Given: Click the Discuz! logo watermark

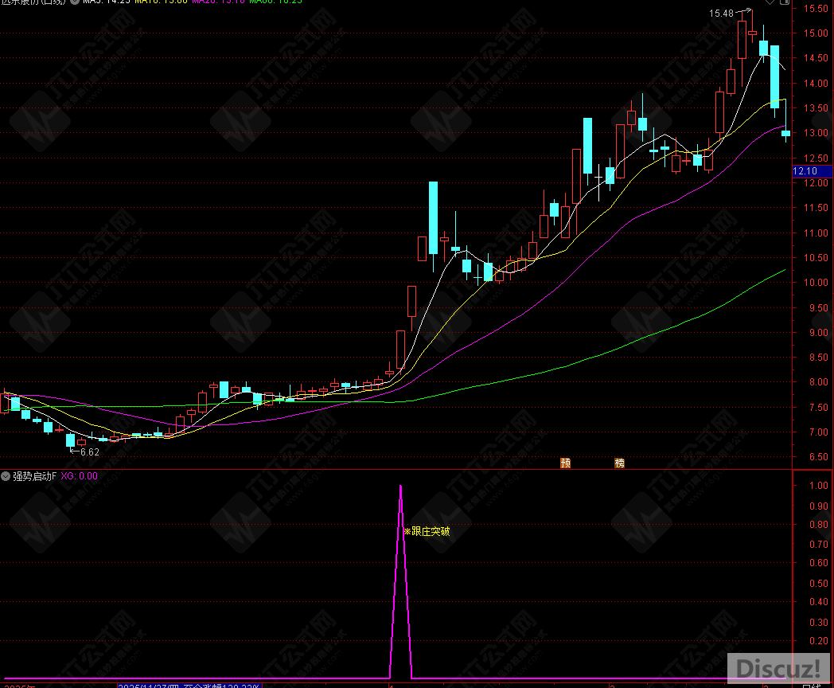Looking at the screenshot, I should pyautogui.click(x=778, y=668).
